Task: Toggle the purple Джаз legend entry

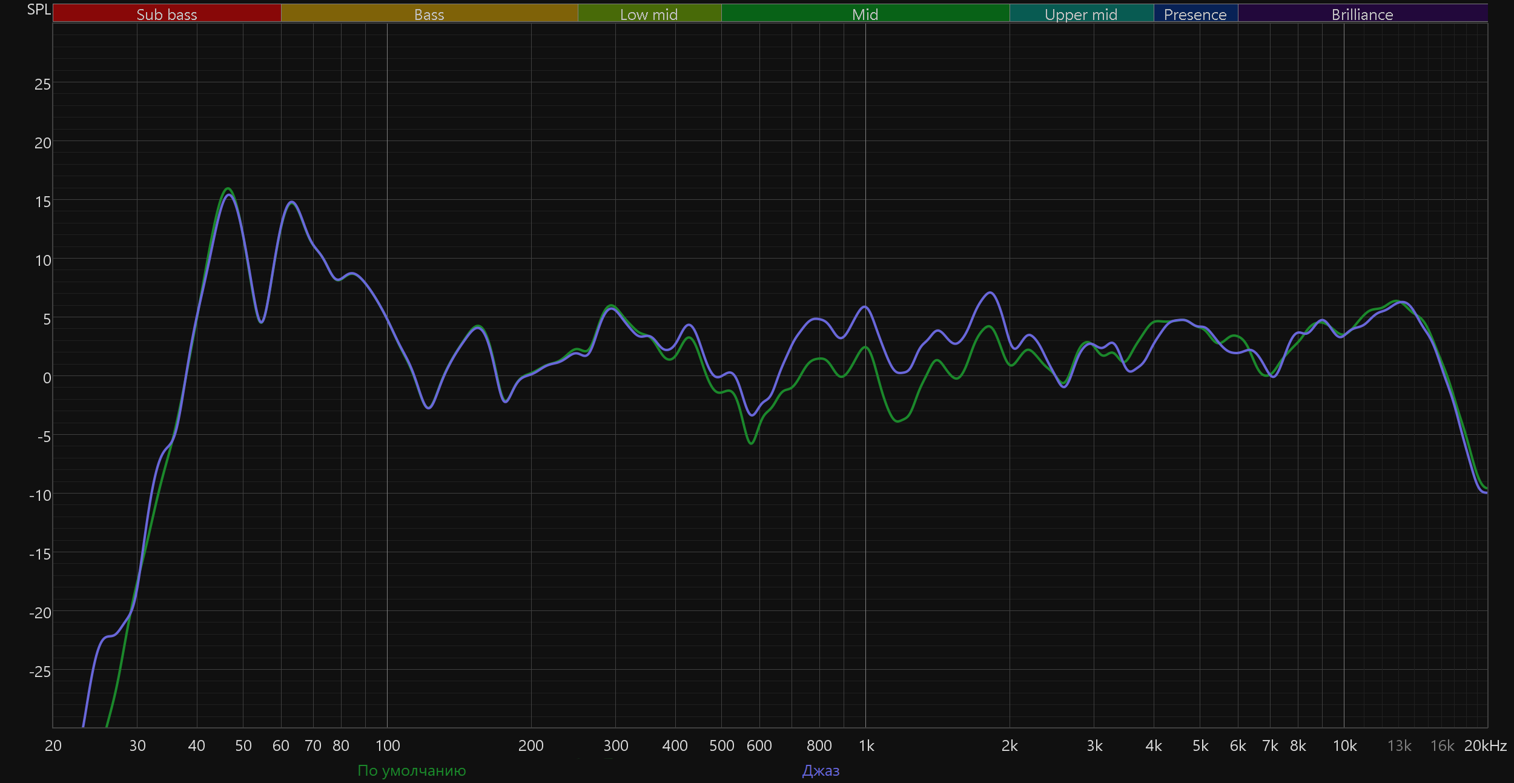Action: pyautogui.click(x=821, y=770)
